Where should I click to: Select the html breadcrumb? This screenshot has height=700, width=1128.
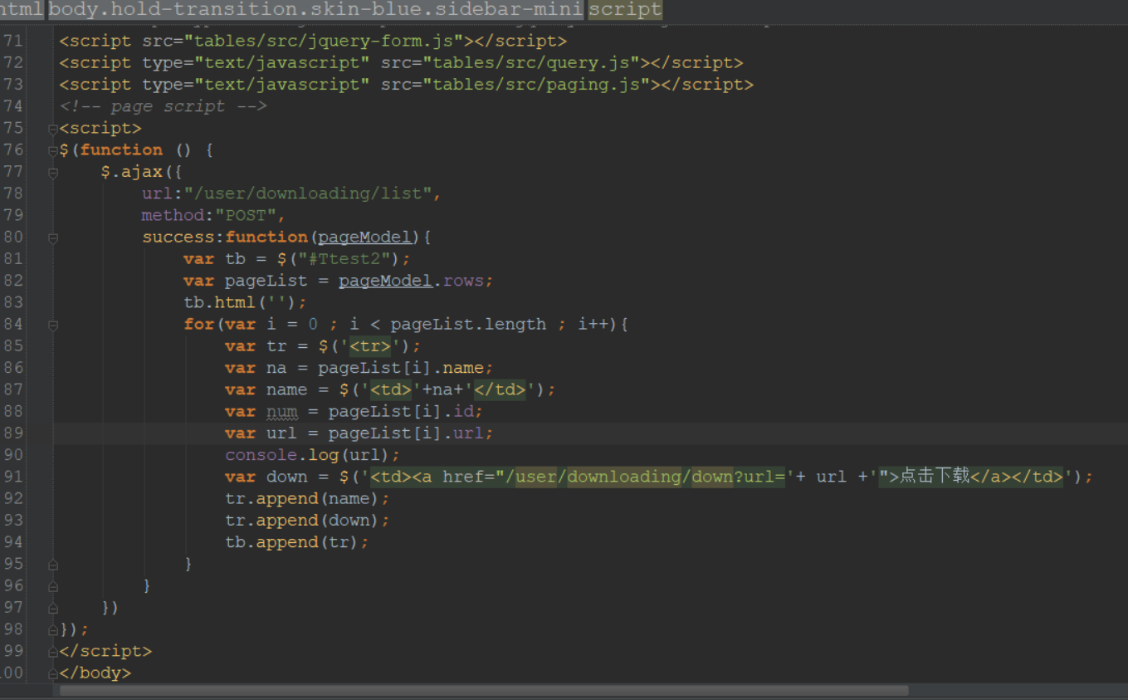click(22, 10)
